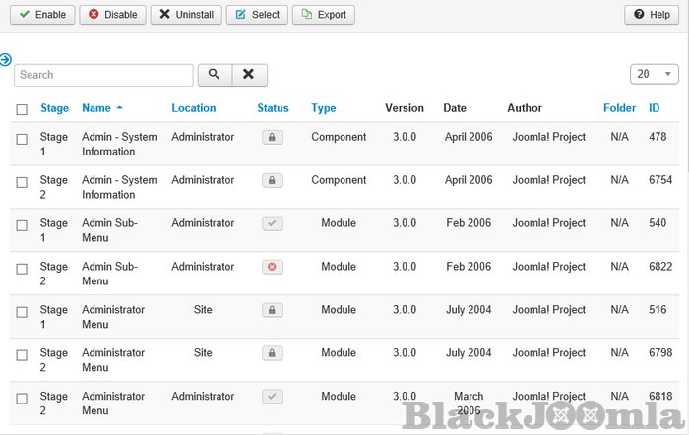Sort the table by Location column
This screenshot has height=435, width=689.
point(193,108)
